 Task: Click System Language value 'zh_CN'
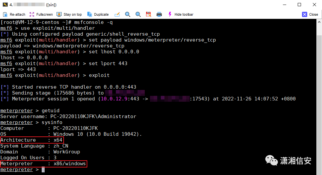[x=61, y=146]
